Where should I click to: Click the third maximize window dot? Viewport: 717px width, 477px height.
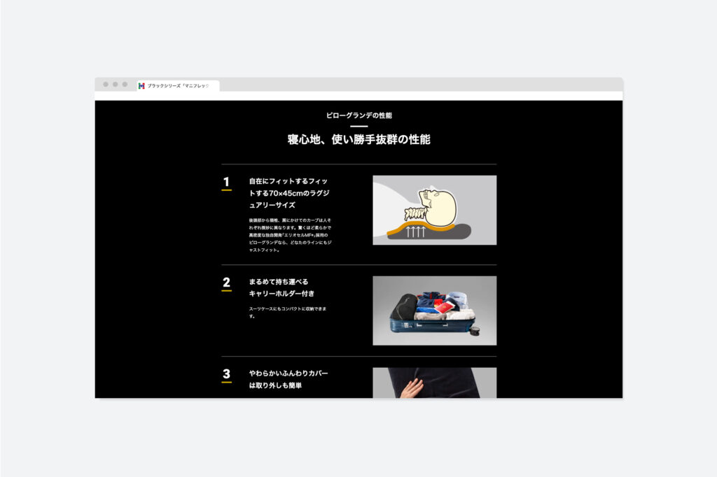(x=125, y=85)
